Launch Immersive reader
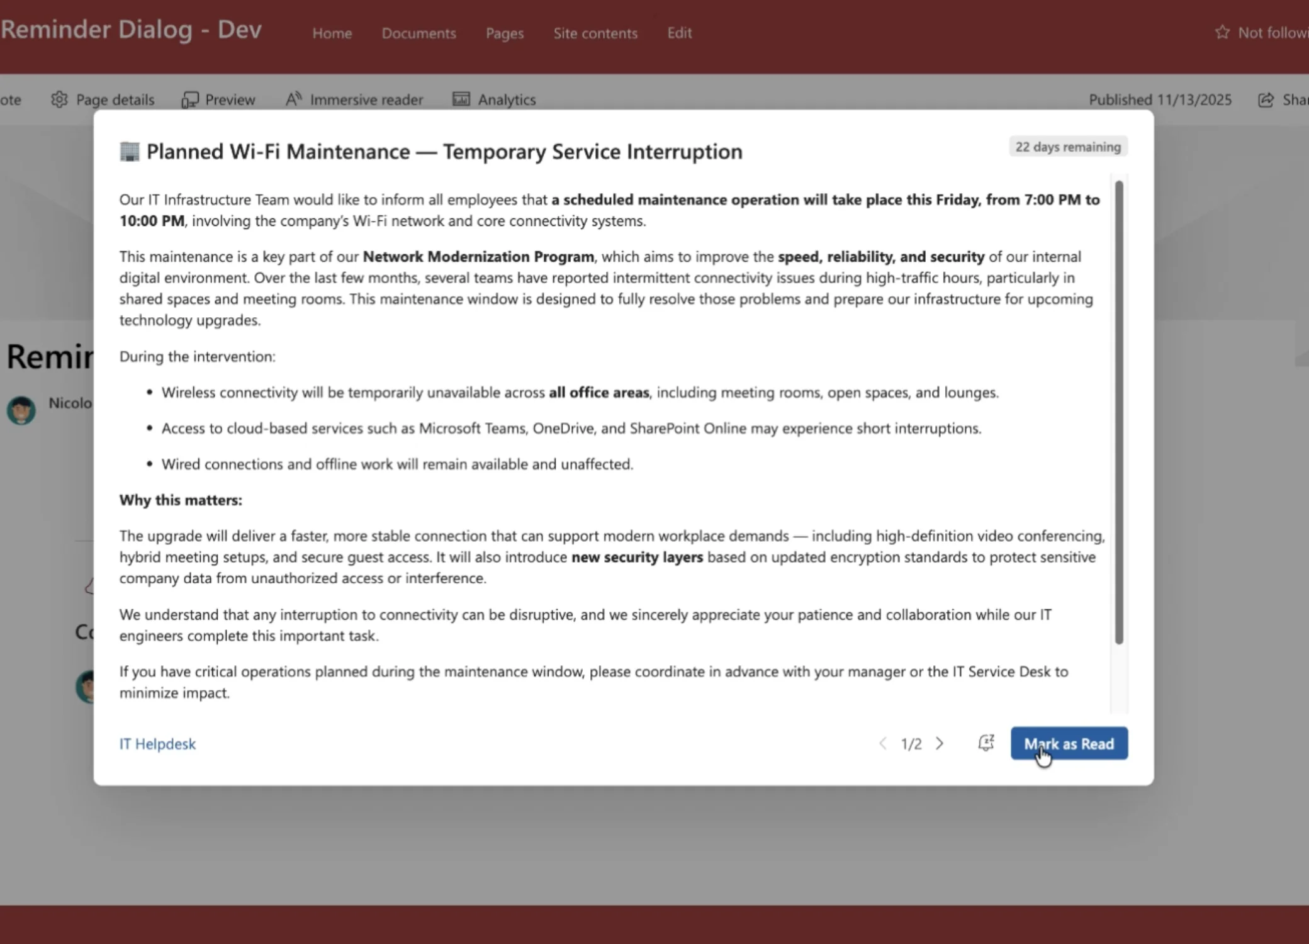 click(354, 99)
